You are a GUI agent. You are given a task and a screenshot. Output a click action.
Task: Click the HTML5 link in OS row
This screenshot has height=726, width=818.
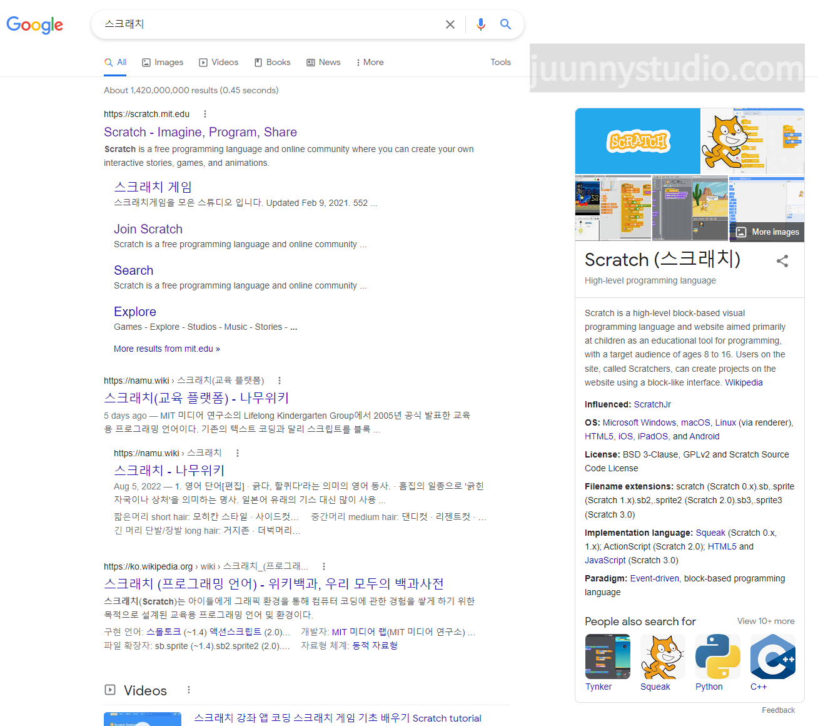point(599,437)
